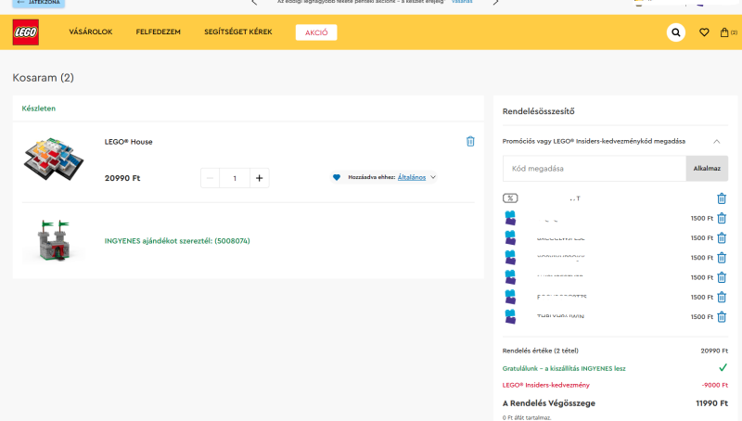Select the INGYENES ajándékot szereztél text
The height and width of the screenshot is (421, 742).
[177, 241]
